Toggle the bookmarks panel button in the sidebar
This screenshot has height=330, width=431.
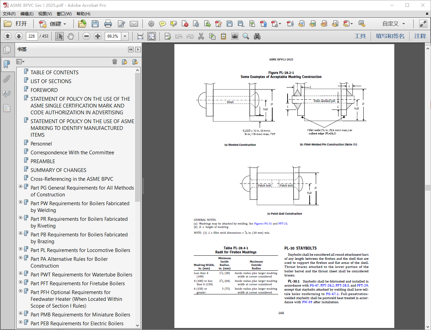tap(6, 64)
